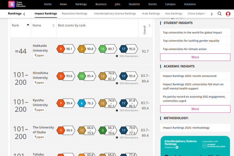The width and height of the screenshot is (234, 156).
Task: Click Japan location tag under Kyushu University
Action: pos(39,110)
